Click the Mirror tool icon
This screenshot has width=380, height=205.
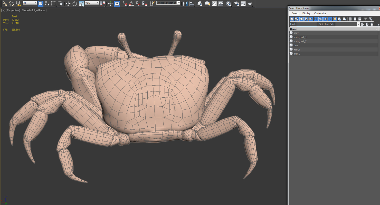click(185, 4)
